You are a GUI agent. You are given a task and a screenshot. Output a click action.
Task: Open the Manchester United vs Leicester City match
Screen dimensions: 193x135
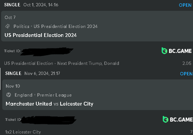click(x=49, y=104)
